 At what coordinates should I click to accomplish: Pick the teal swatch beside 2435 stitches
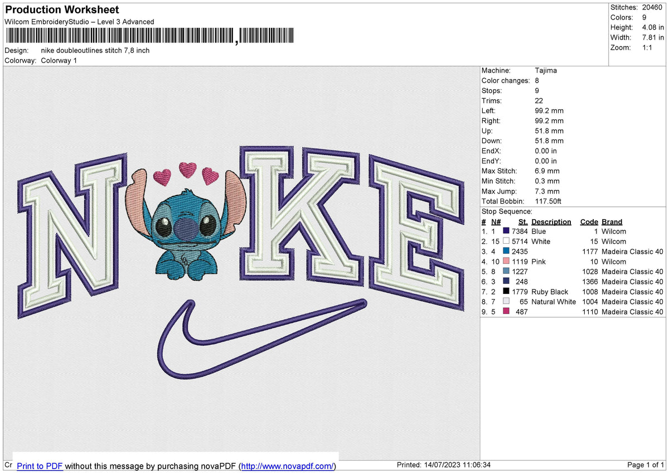tap(506, 252)
